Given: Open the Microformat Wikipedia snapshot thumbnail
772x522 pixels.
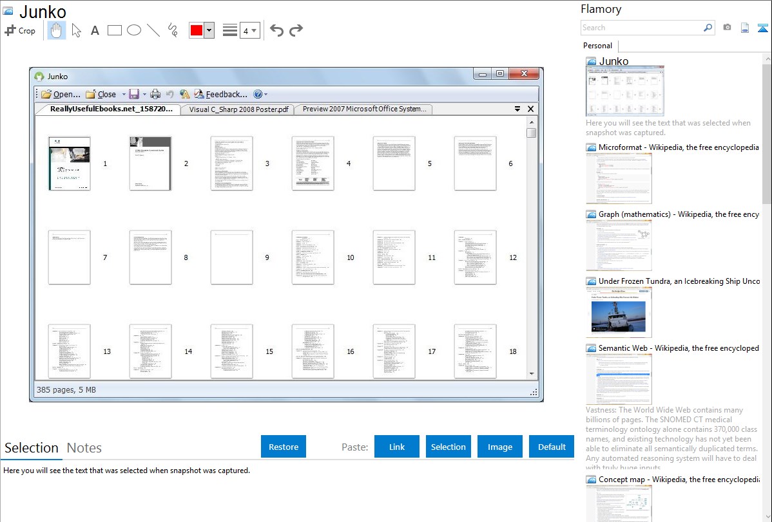Looking at the screenshot, I should click(x=619, y=178).
